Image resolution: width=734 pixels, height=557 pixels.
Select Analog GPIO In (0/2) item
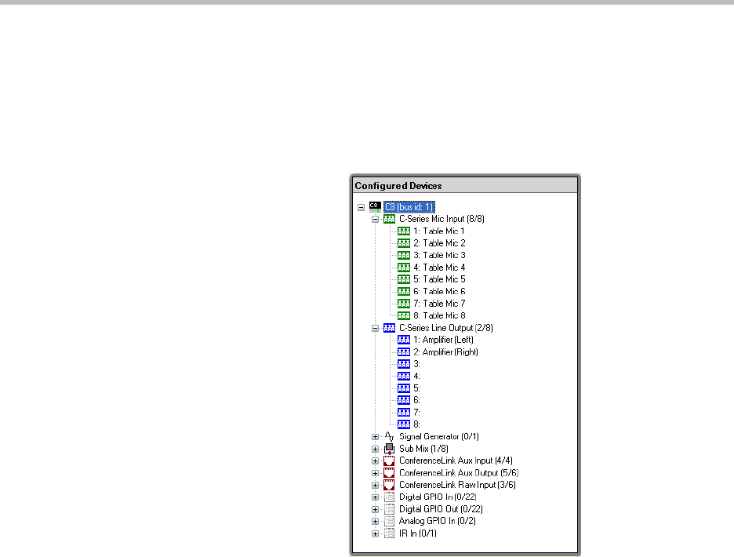pos(436,521)
